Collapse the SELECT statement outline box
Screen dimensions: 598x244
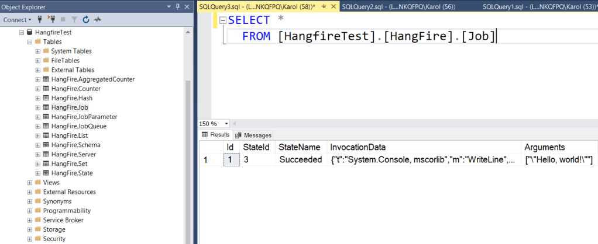(222, 20)
